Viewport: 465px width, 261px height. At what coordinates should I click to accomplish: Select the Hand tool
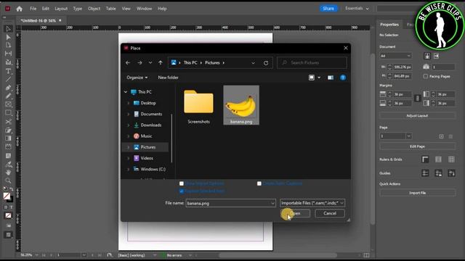8,173
